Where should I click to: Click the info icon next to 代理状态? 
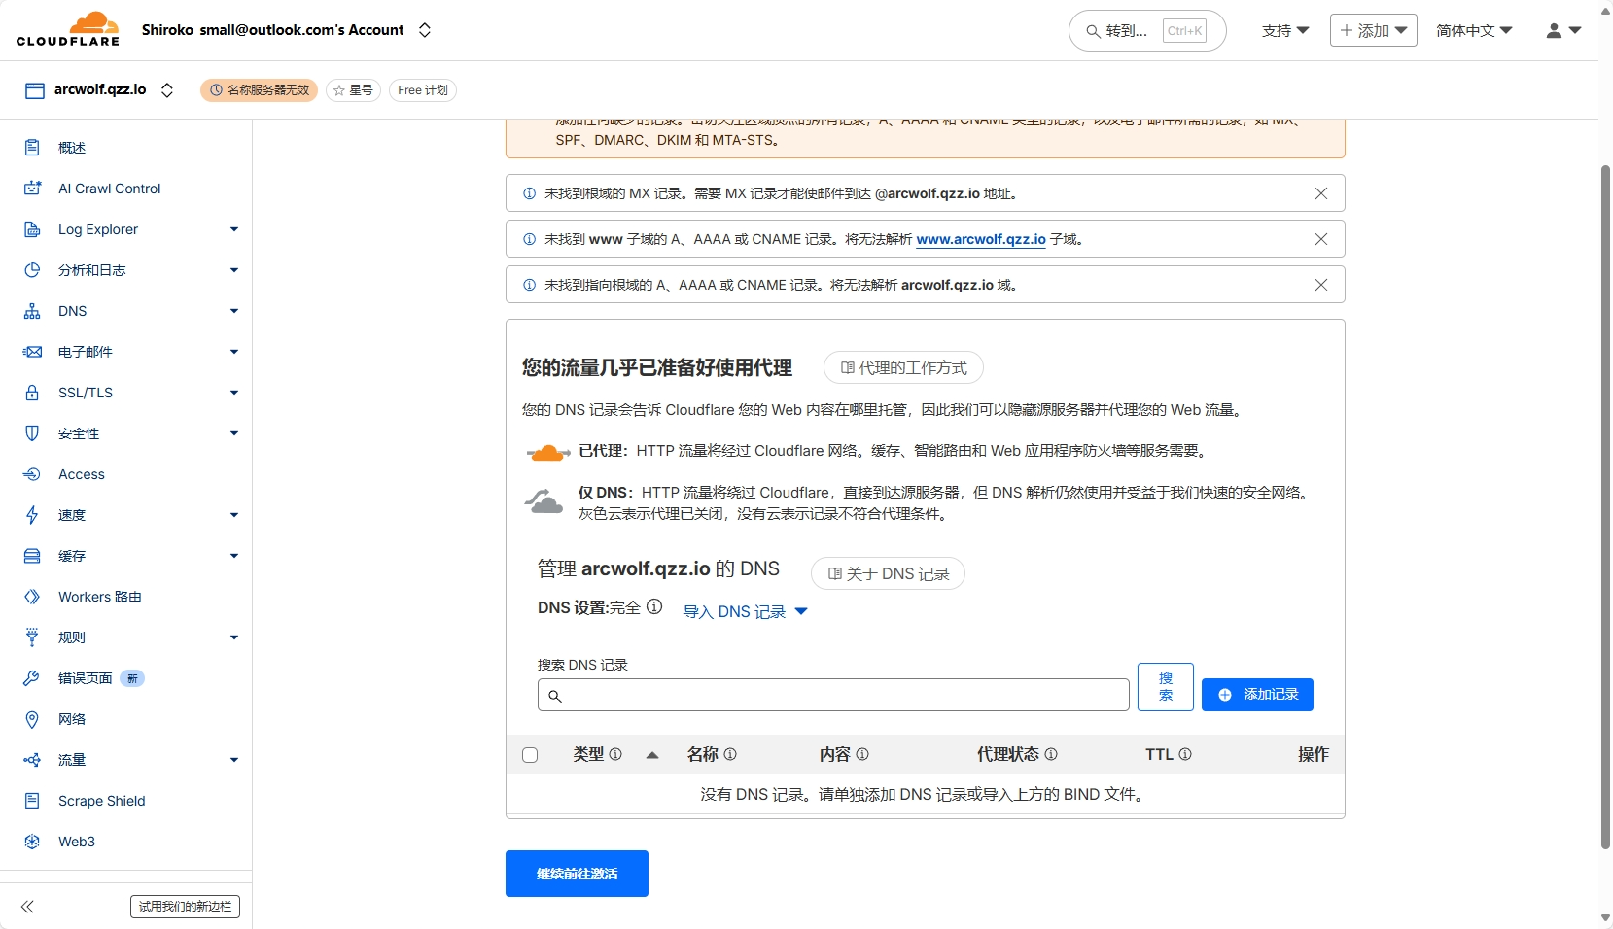pyautogui.click(x=1051, y=754)
